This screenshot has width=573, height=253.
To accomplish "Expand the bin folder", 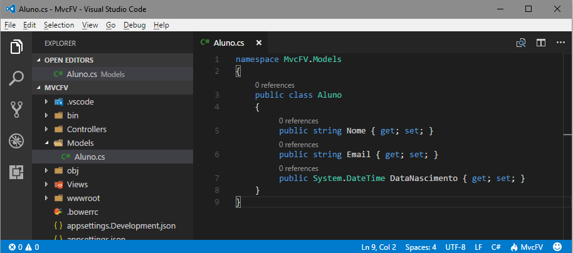I will (x=46, y=116).
